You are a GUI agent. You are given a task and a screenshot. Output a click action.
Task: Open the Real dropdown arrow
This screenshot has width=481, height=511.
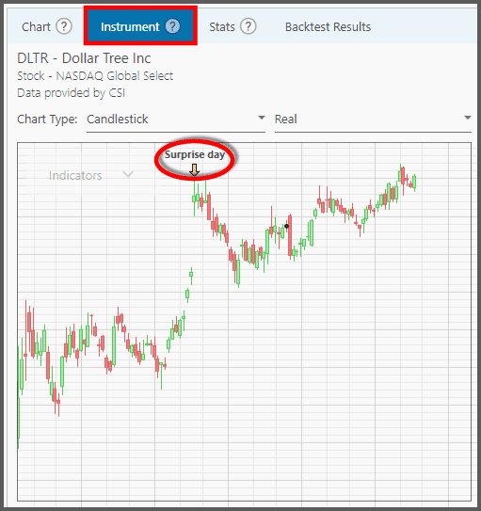coord(468,118)
